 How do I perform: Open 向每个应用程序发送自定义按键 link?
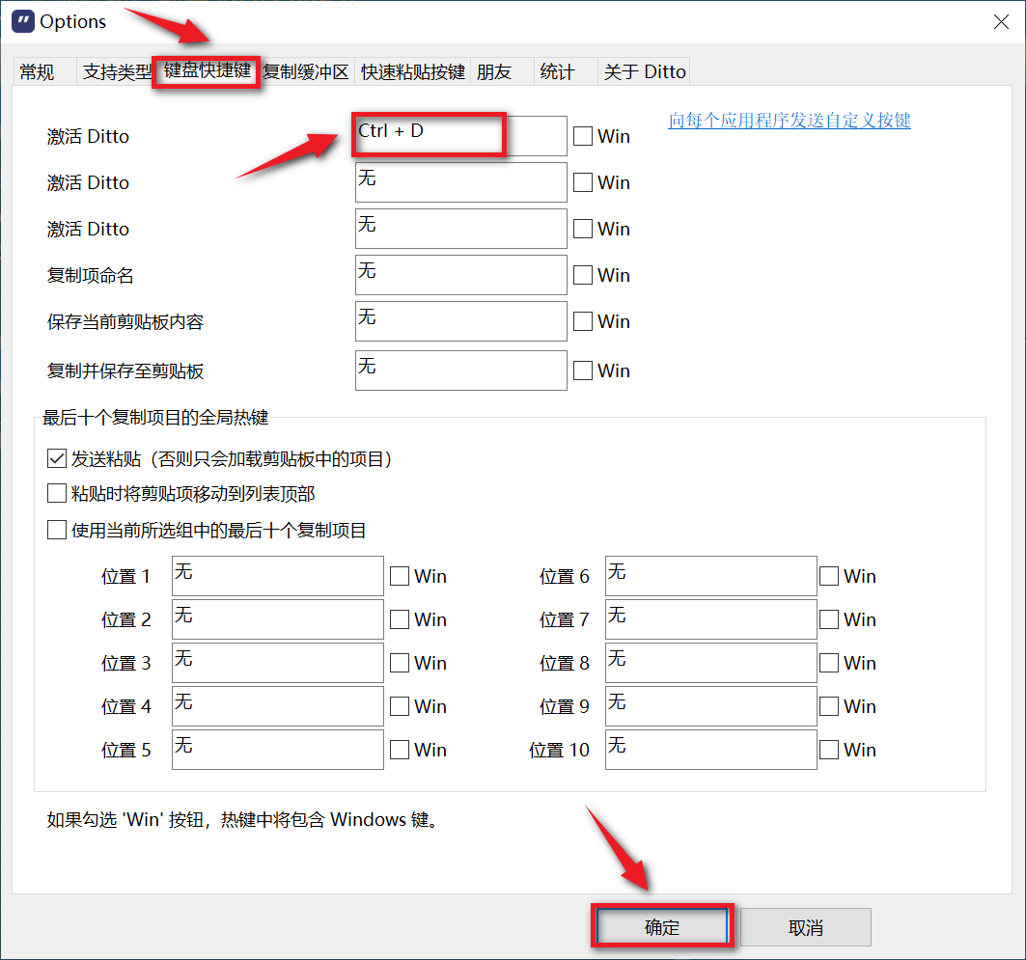coord(790,121)
